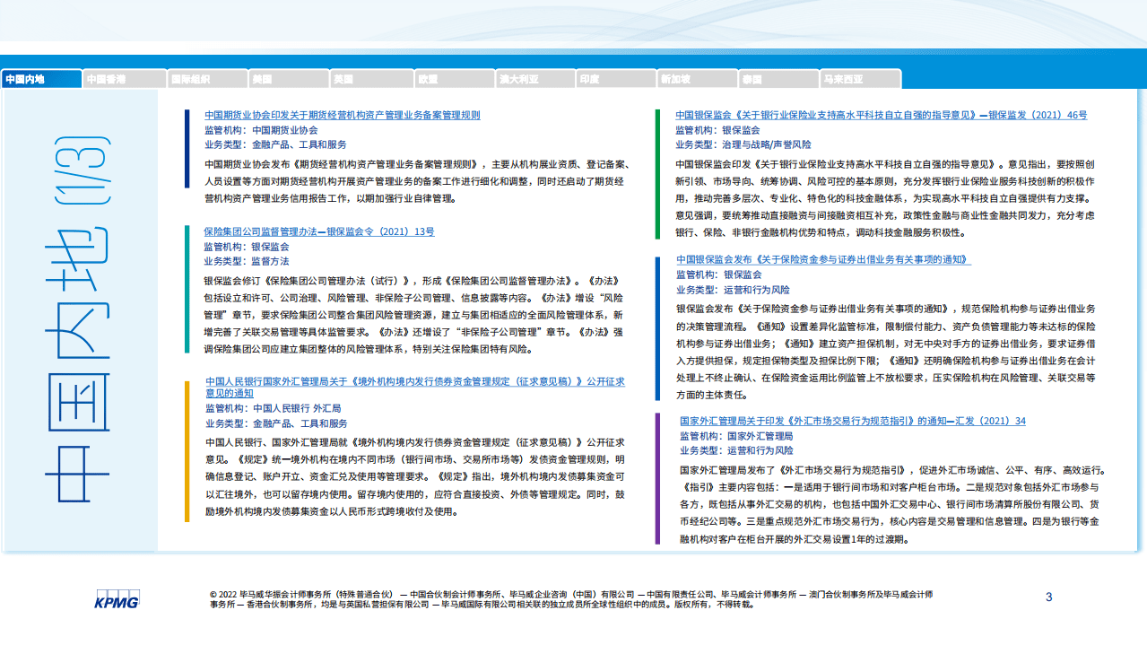Image resolution: width=1147 pixels, height=645 pixels.
Task: Click the yellow bar beside the 中国人民银行 entry
Action: 187,451
